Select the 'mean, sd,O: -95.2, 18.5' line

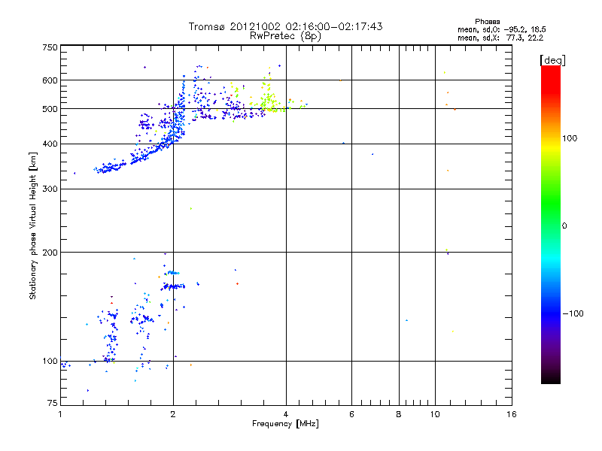(502, 29)
